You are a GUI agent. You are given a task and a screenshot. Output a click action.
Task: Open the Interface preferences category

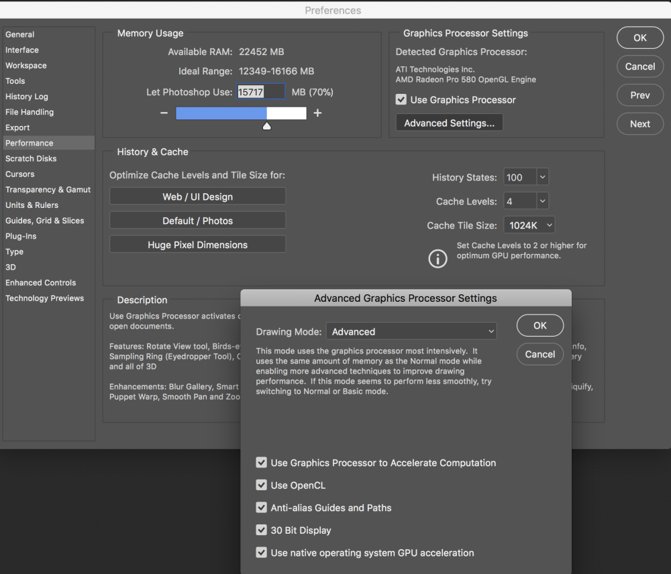click(x=22, y=50)
